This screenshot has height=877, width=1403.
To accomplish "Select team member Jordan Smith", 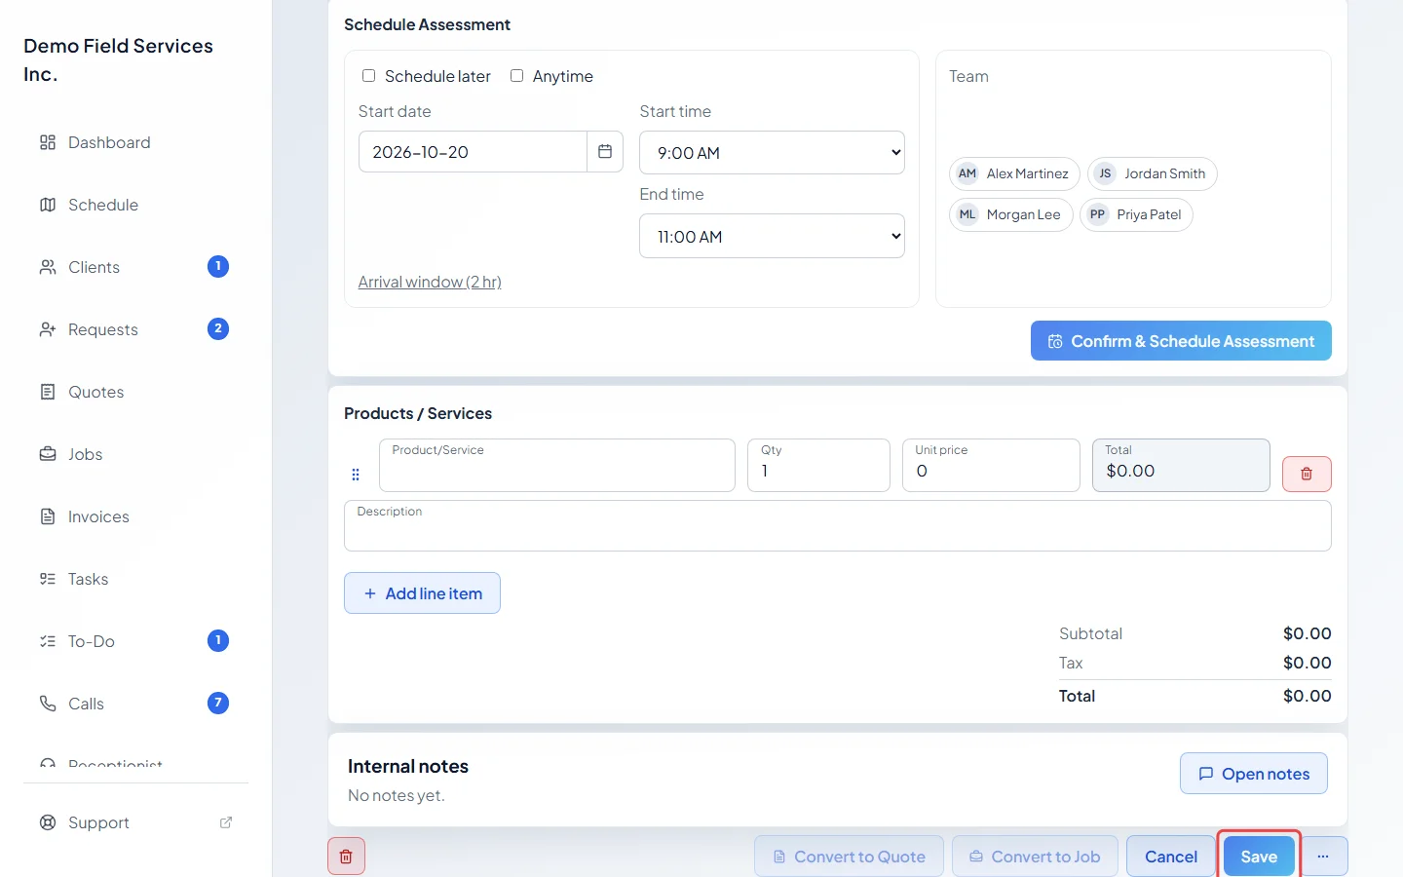I will pyautogui.click(x=1153, y=173).
